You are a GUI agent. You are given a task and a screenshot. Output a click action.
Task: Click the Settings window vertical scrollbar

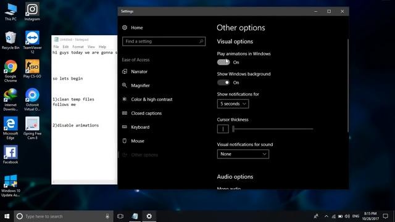348,86
